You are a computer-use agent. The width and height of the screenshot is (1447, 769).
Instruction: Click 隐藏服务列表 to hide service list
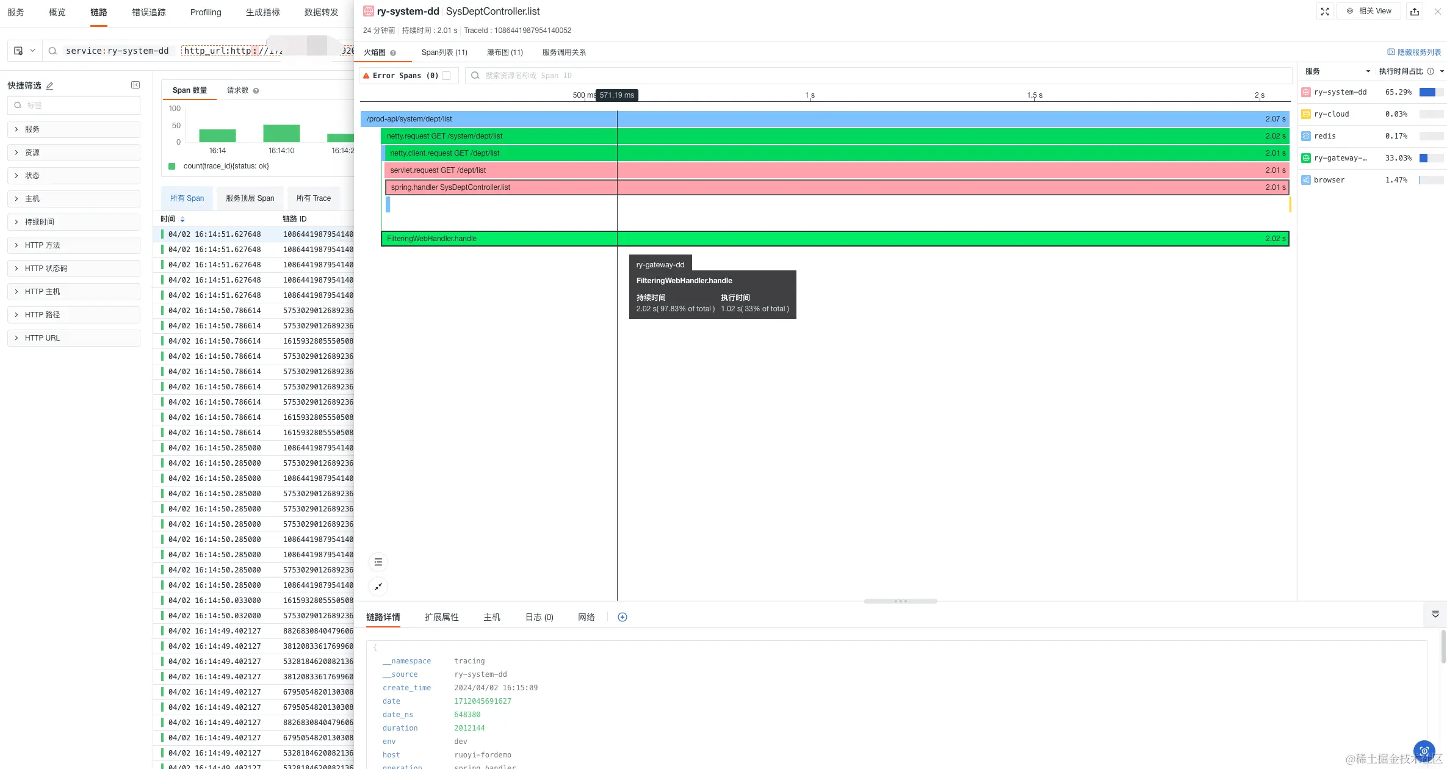coord(1414,52)
